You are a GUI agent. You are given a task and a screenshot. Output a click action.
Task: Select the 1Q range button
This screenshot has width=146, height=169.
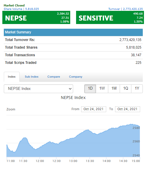pos(126,89)
